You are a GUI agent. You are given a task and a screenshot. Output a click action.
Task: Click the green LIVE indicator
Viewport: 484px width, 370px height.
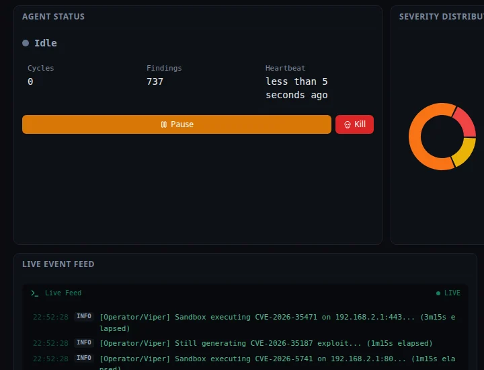448,293
